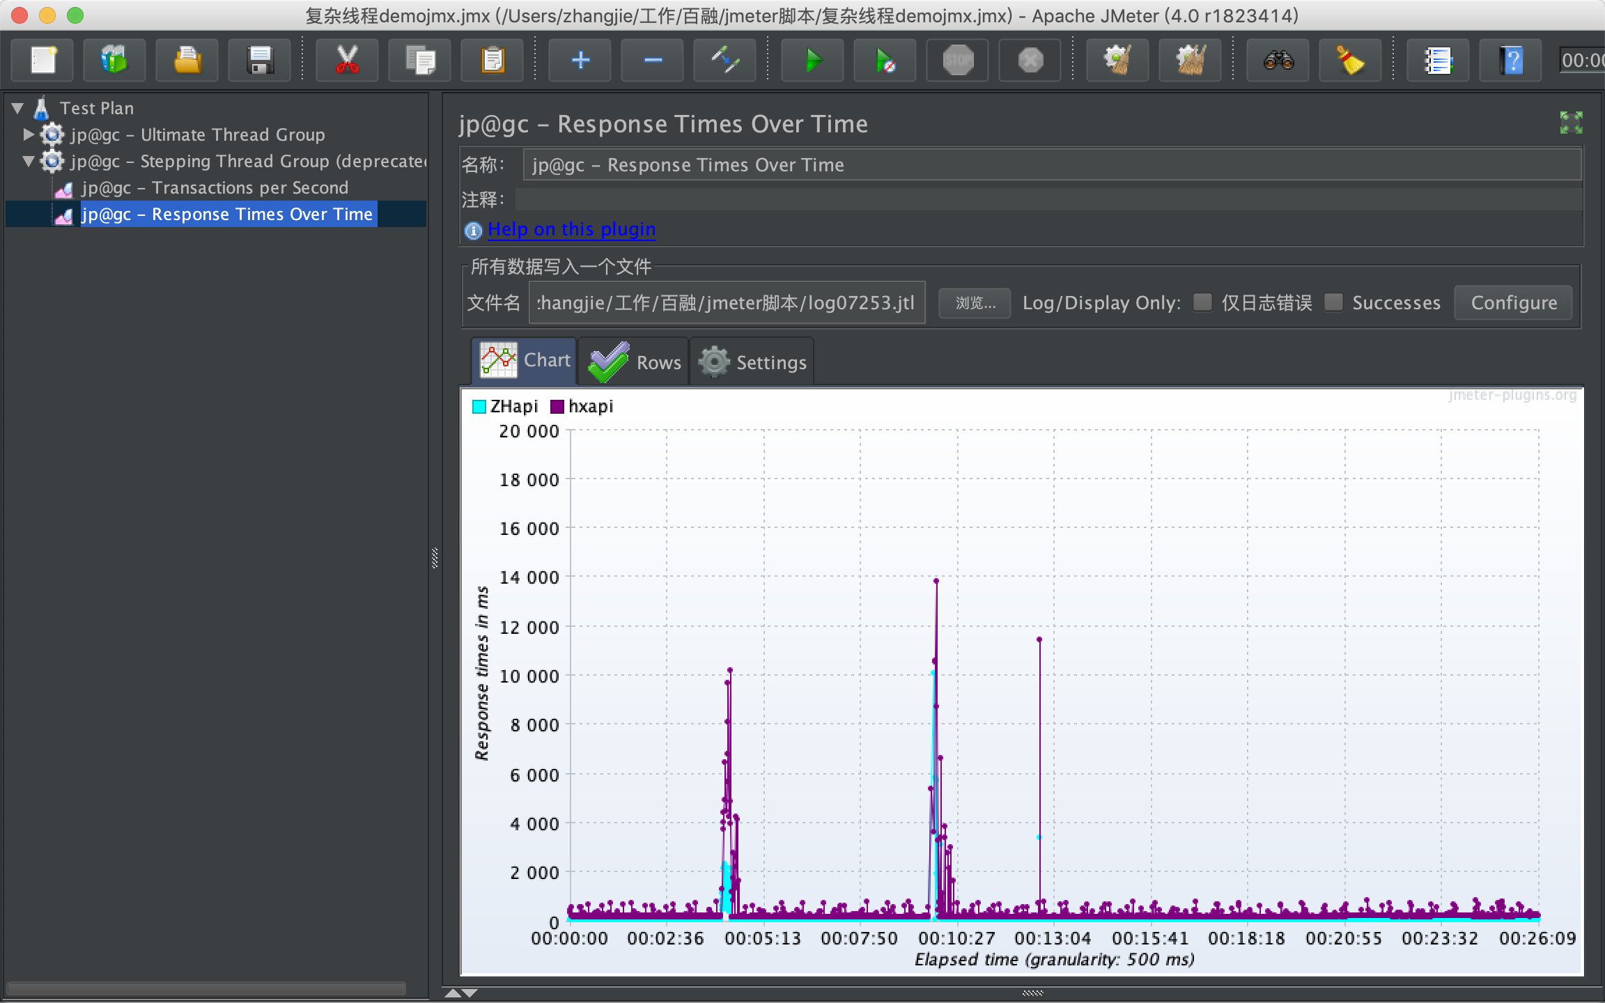1605x1003 pixels.
Task: Check the Successes checkbox
Action: coord(1333,302)
